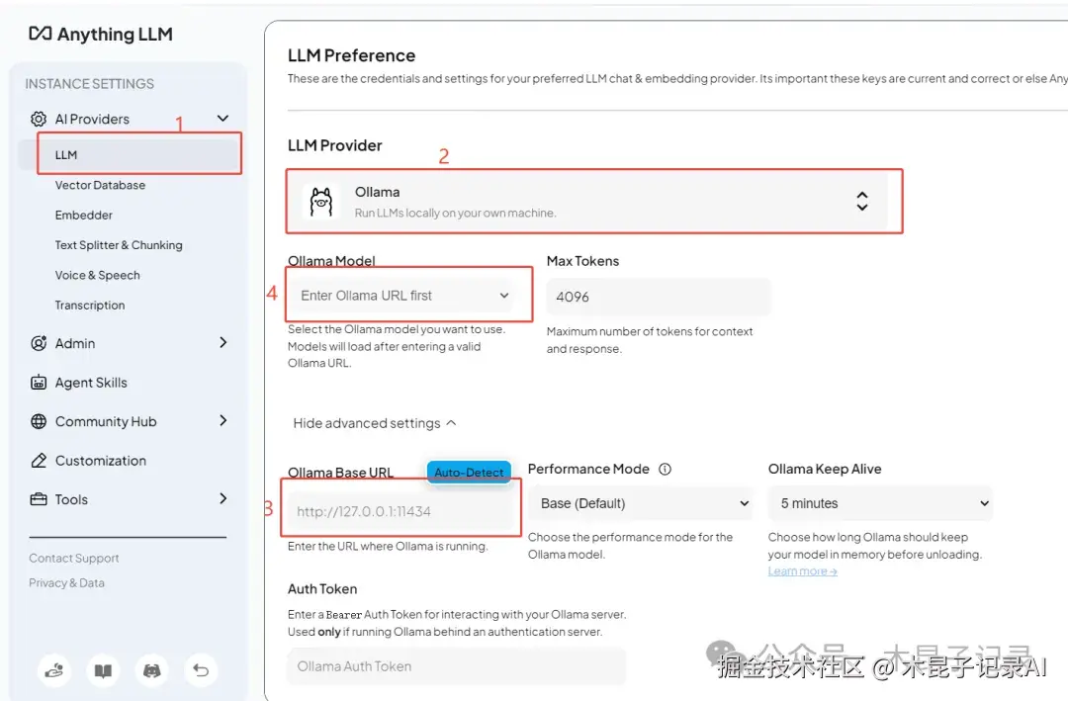Open Customization page
This screenshot has width=1068, height=701.
[101, 460]
